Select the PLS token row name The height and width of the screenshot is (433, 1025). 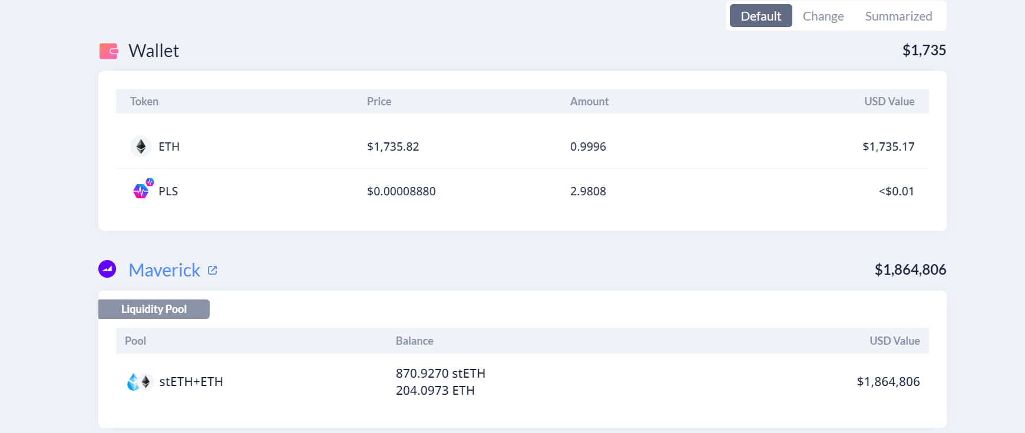[x=168, y=191]
